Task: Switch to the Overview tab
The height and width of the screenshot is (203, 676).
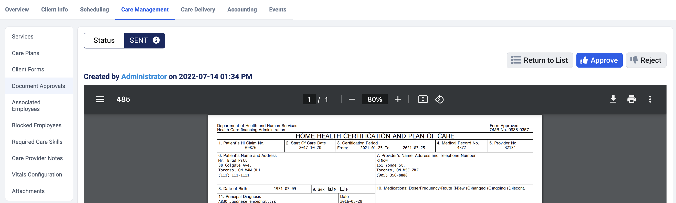Action: (17, 9)
